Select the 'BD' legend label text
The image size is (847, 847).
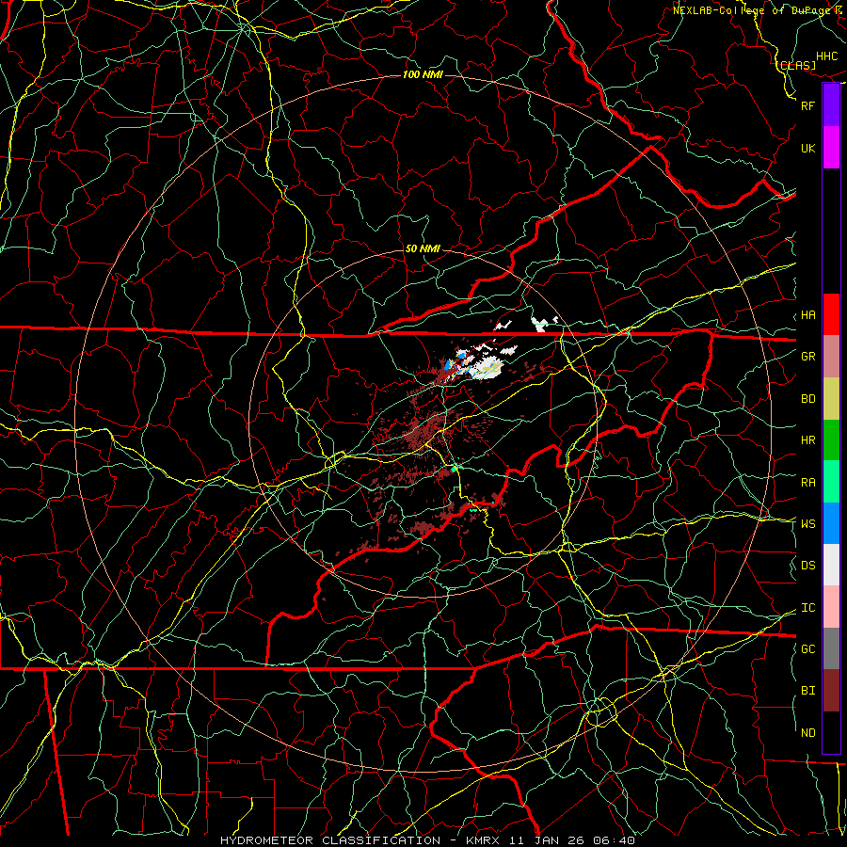(807, 399)
